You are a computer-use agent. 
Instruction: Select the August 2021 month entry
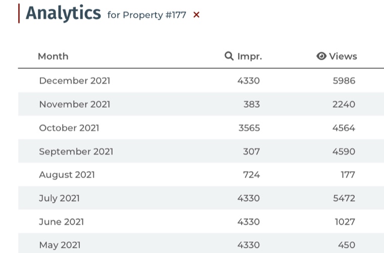pos(67,175)
